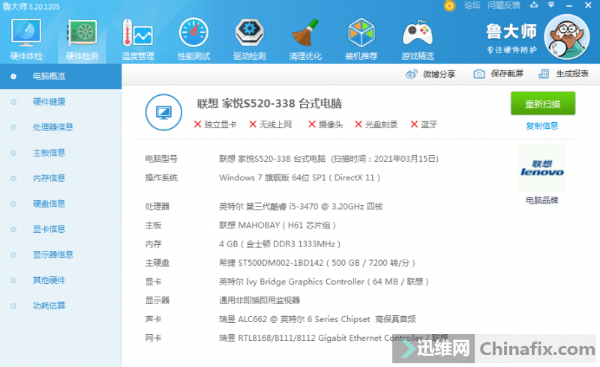The width and height of the screenshot is (600, 367).
Task: Click the Lenovo brand logo
Action: coord(541,168)
